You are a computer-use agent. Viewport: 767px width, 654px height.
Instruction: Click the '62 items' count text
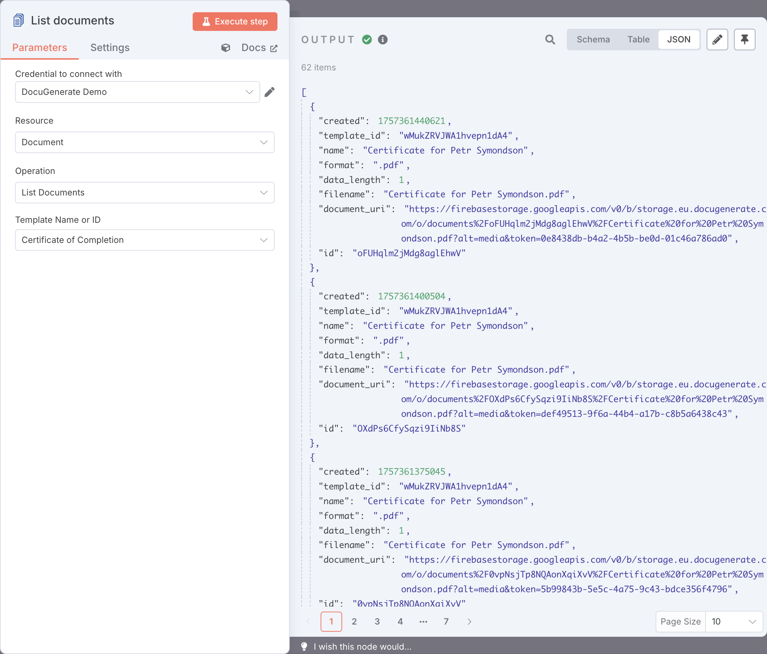[318, 67]
